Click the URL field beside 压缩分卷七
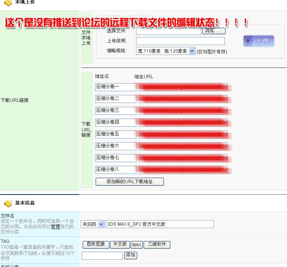The height and width of the screenshot is (267, 287). click(183, 158)
